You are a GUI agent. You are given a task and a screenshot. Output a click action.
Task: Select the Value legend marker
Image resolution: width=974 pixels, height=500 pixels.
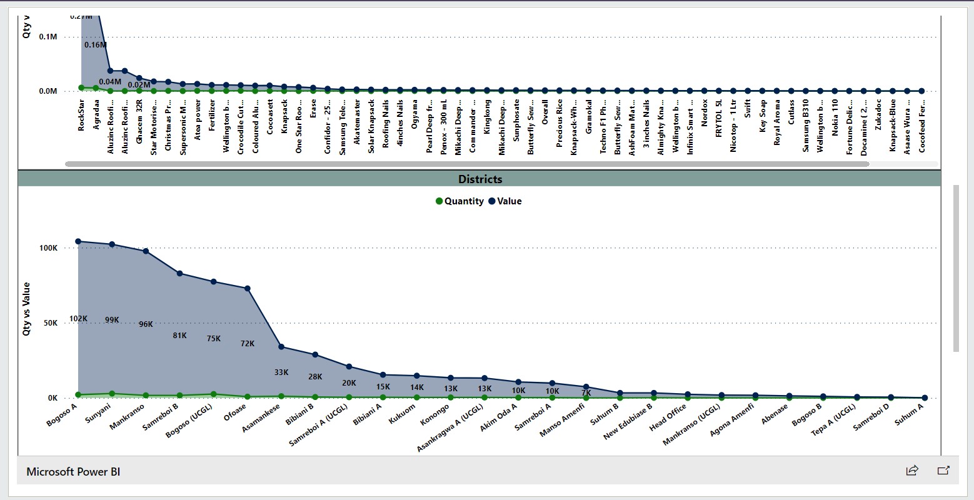pos(492,201)
